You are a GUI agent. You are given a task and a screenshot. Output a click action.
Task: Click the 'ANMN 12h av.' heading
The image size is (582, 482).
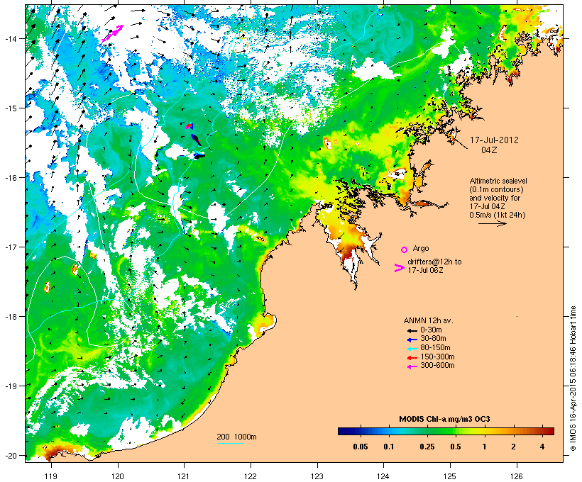point(428,320)
